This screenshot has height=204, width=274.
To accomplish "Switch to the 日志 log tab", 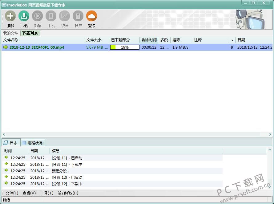I will pyautogui.click(x=11, y=143).
